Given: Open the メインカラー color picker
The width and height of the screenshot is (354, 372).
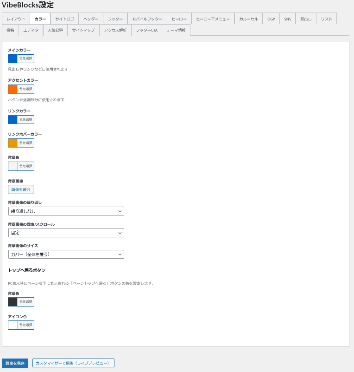Looking at the screenshot, I should 21,59.
